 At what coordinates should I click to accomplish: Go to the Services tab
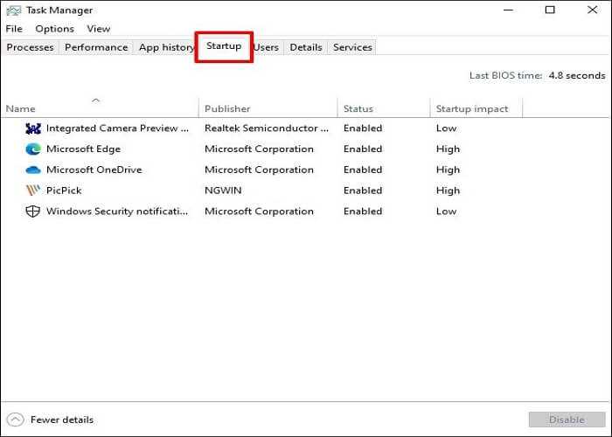(352, 47)
